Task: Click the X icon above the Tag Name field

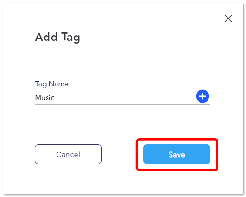Action: pos(228,19)
